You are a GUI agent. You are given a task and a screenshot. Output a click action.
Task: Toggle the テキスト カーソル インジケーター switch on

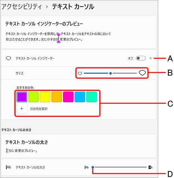[141, 58]
